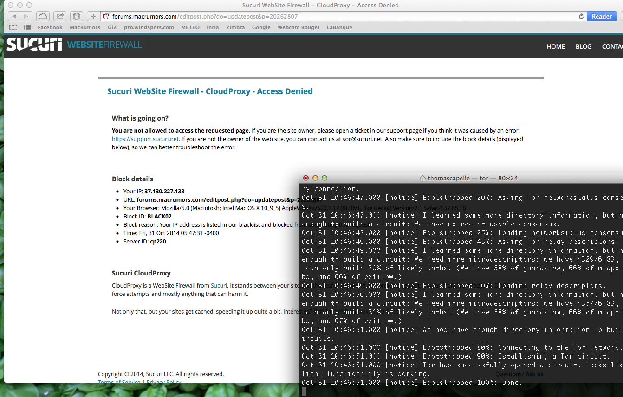Click the copyright 2014 Sucuri LLC text

(x=161, y=374)
